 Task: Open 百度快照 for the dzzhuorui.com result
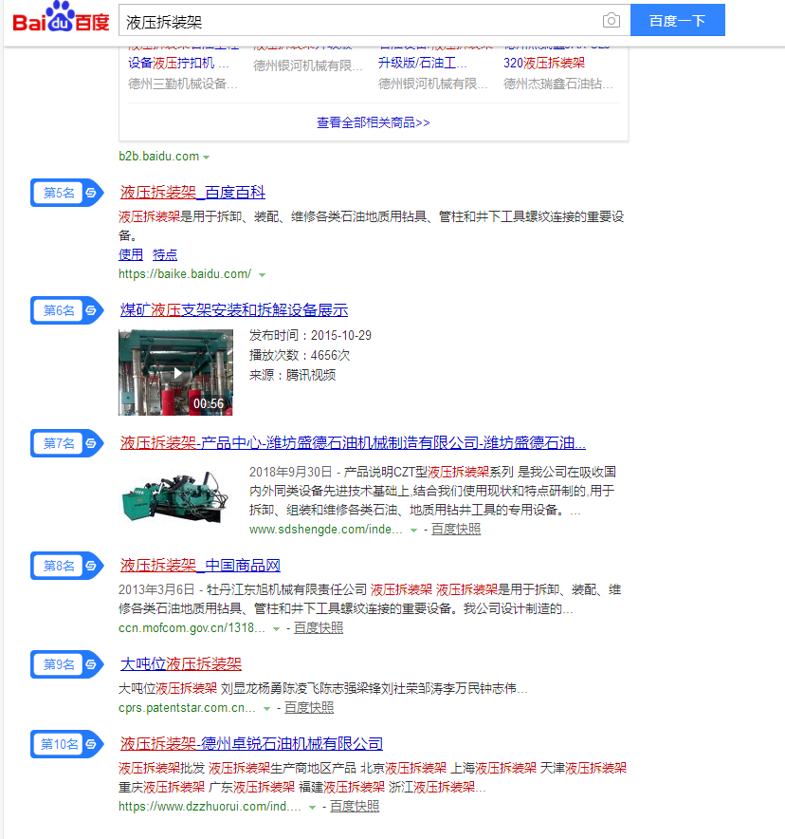(x=355, y=807)
